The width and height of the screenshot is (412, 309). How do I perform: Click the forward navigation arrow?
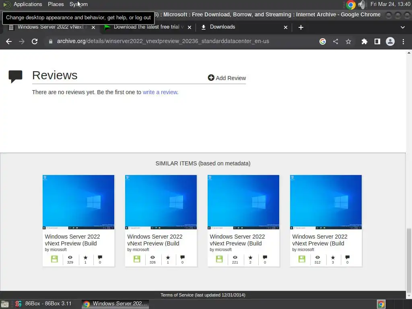tap(22, 41)
